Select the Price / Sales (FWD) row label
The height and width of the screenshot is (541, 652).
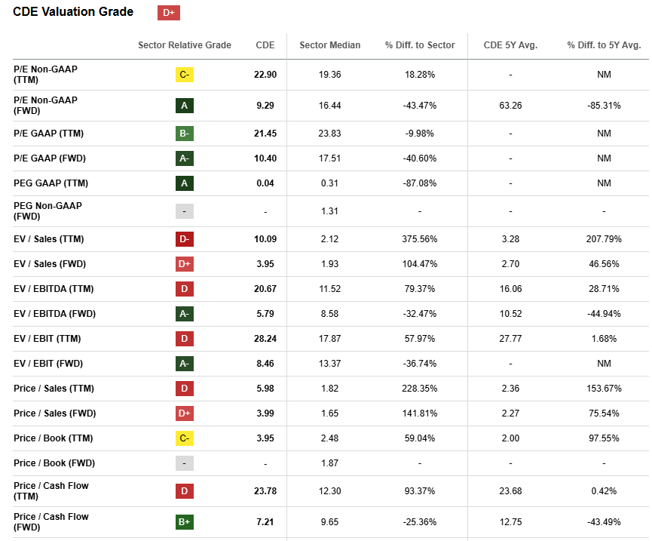pos(55,413)
